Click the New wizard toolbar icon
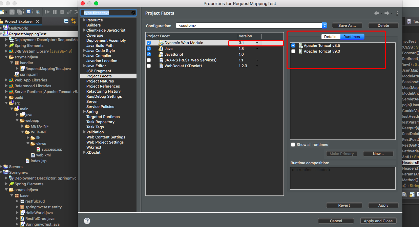This screenshot has height=227, width=419. (x=2, y=12)
